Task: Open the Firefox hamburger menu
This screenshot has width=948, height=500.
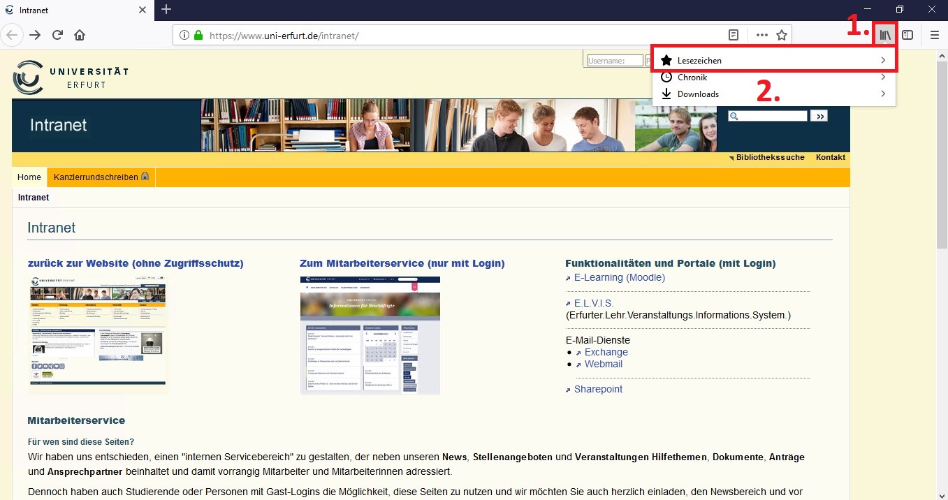Action: click(934, 35)
